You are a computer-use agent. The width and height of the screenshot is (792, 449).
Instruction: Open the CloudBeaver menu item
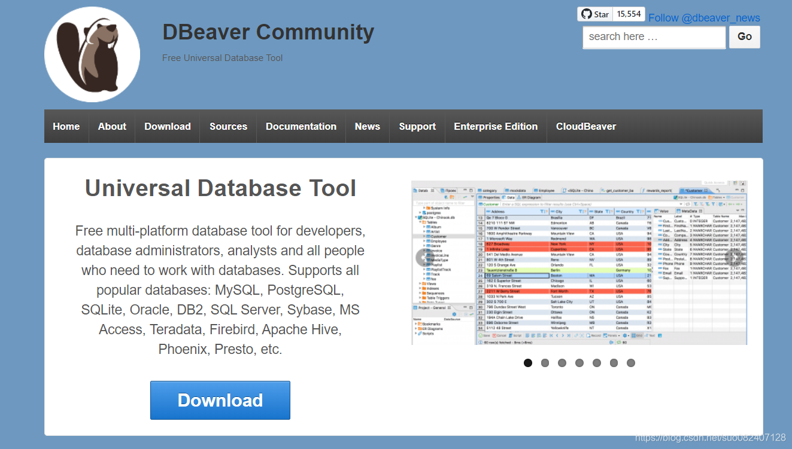(x=586, y=126)
